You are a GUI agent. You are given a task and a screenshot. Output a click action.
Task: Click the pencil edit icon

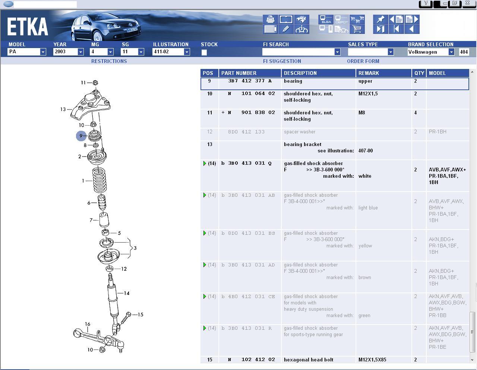pyautogui.click(x=286, y=29)
